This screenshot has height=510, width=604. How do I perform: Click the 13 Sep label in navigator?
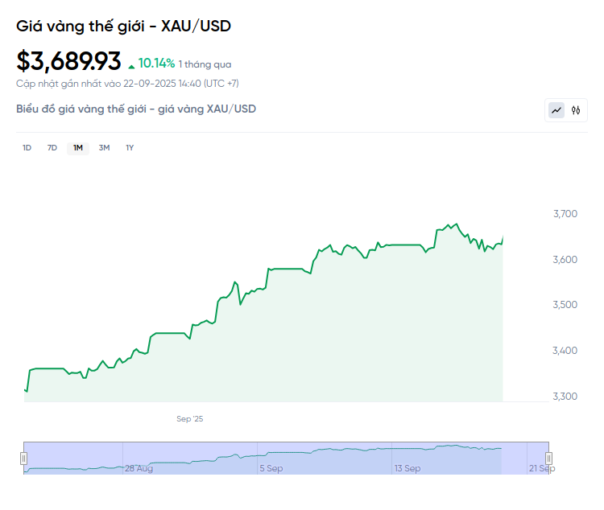tap(407, 468)
